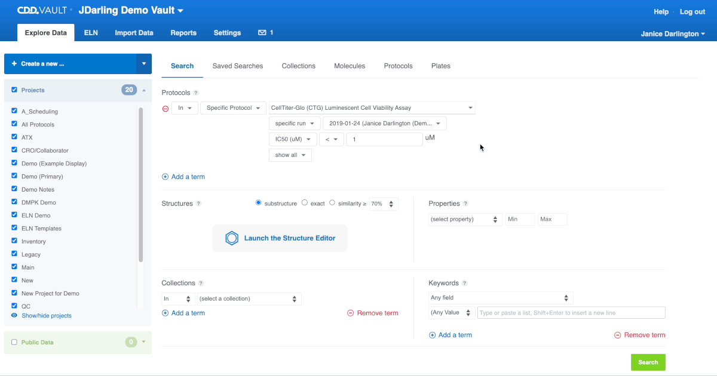Image resolution: width=717 pixels, height=376 pixels.
Task: Click the keywords text input field
Action: pos(571,313)
